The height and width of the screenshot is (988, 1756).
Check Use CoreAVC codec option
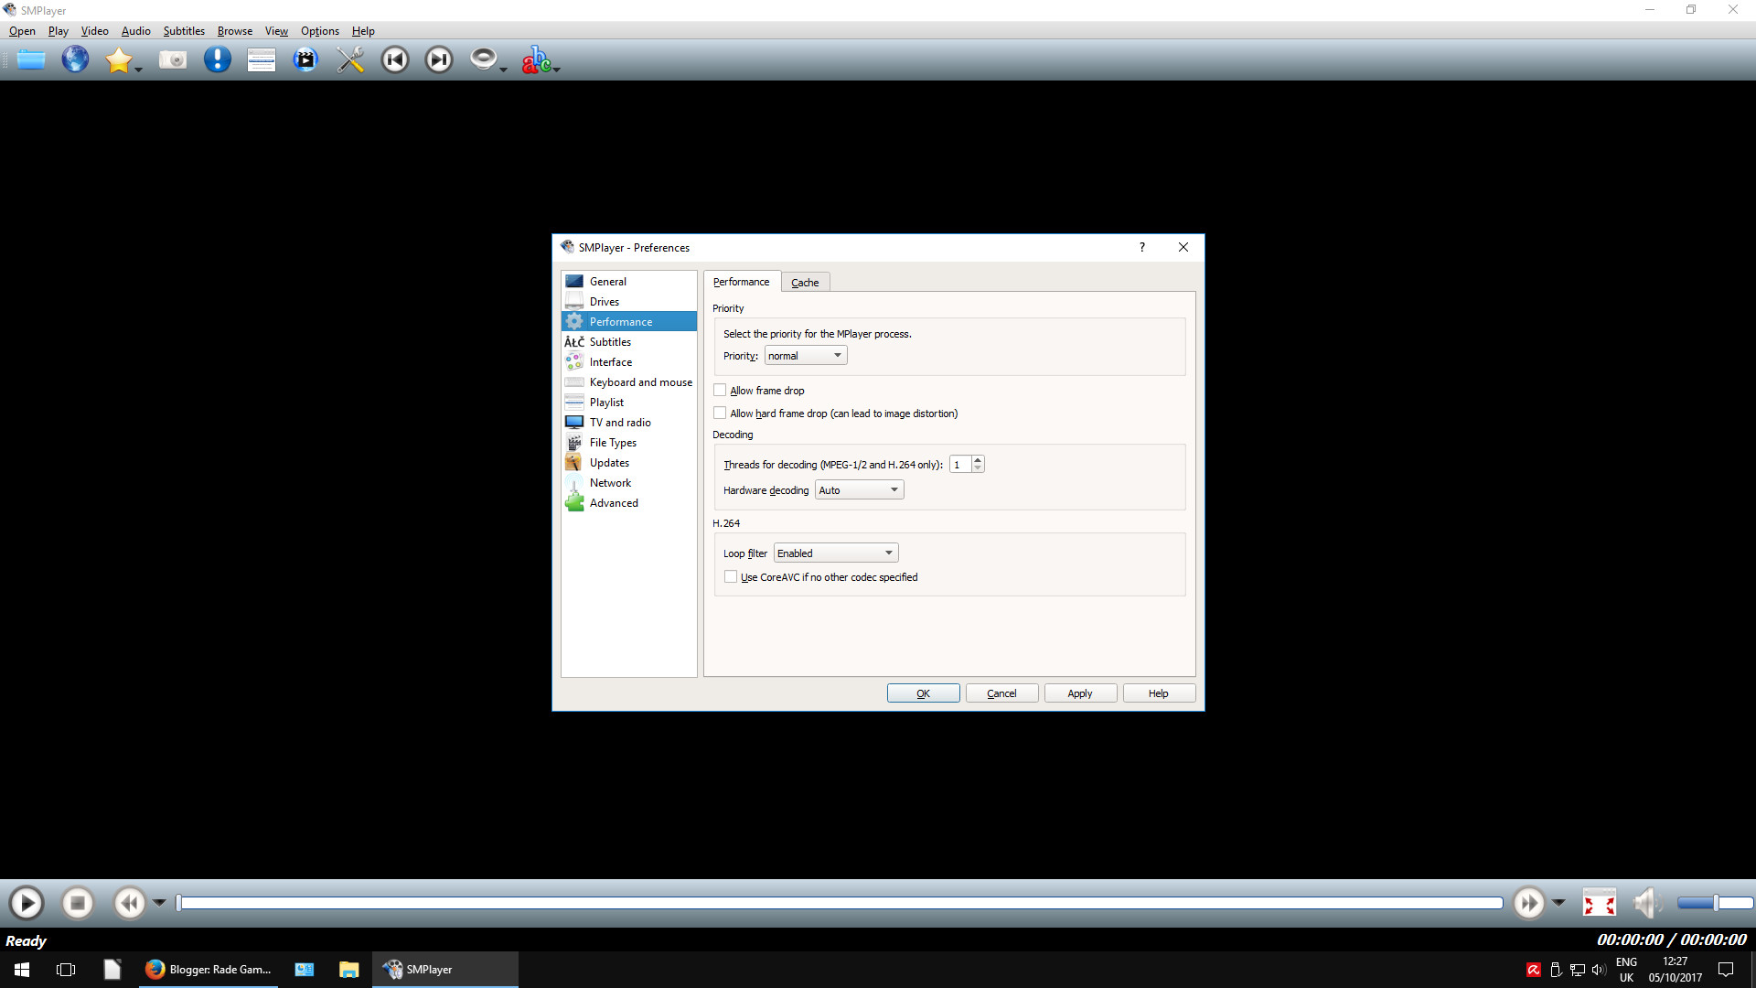731,577
